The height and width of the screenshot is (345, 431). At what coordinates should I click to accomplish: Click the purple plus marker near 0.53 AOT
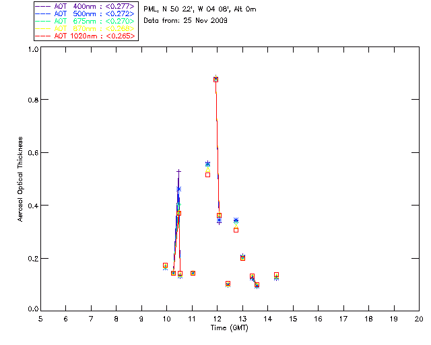(x=178, y=172)
